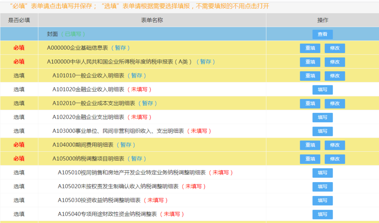Click 重填 for A105000纳税调整项目明细表
The image size is (379, 223).
pos(310,159)
